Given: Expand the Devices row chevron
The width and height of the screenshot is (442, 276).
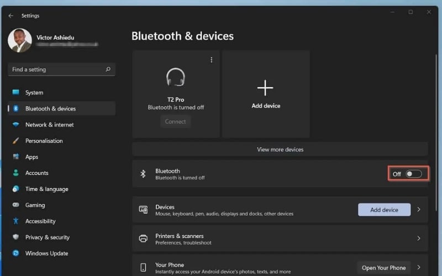Looking at the screenshot, I should [x=419, y=210].
